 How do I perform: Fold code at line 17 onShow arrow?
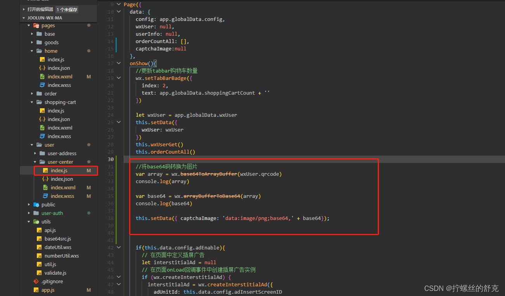click(119, 64)
